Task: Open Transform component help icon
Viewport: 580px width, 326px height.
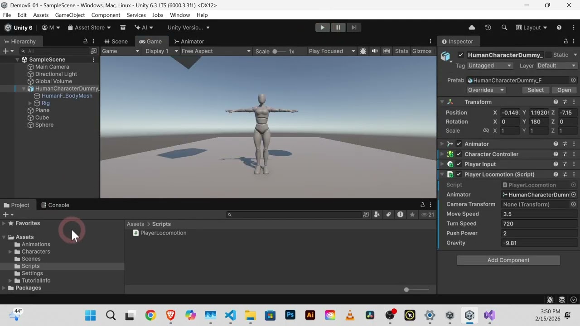Action: point(556,102)
